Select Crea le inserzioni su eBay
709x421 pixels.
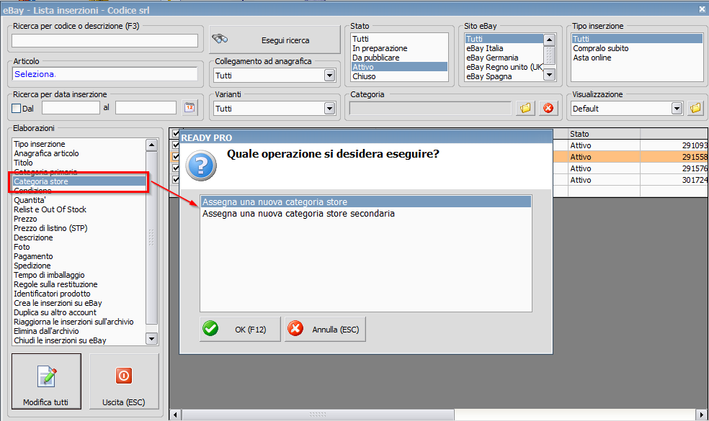tap(58, 303)
